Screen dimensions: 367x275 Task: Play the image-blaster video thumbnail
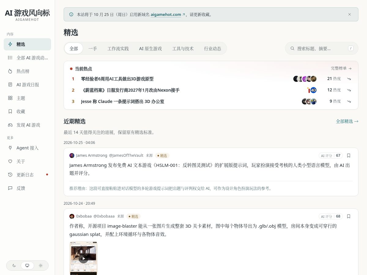[x=83, y=258]
